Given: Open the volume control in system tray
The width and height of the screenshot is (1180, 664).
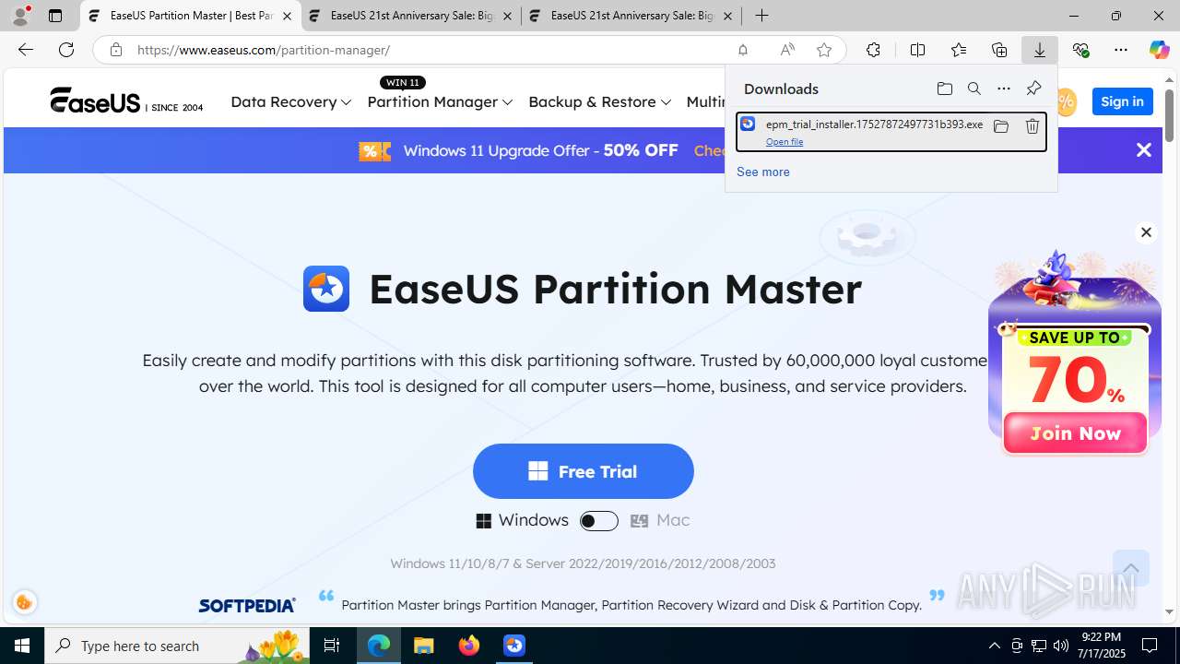Looking at the screenshot, I should [1061, 646].
